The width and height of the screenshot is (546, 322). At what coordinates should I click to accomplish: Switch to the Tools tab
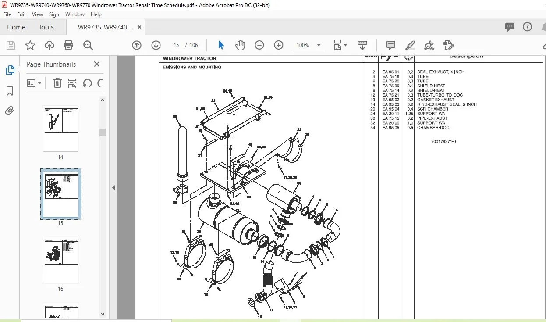pos(46,27)
